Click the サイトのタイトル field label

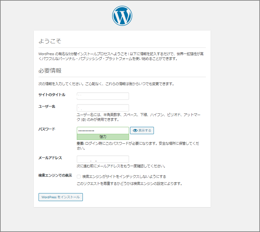52,95
